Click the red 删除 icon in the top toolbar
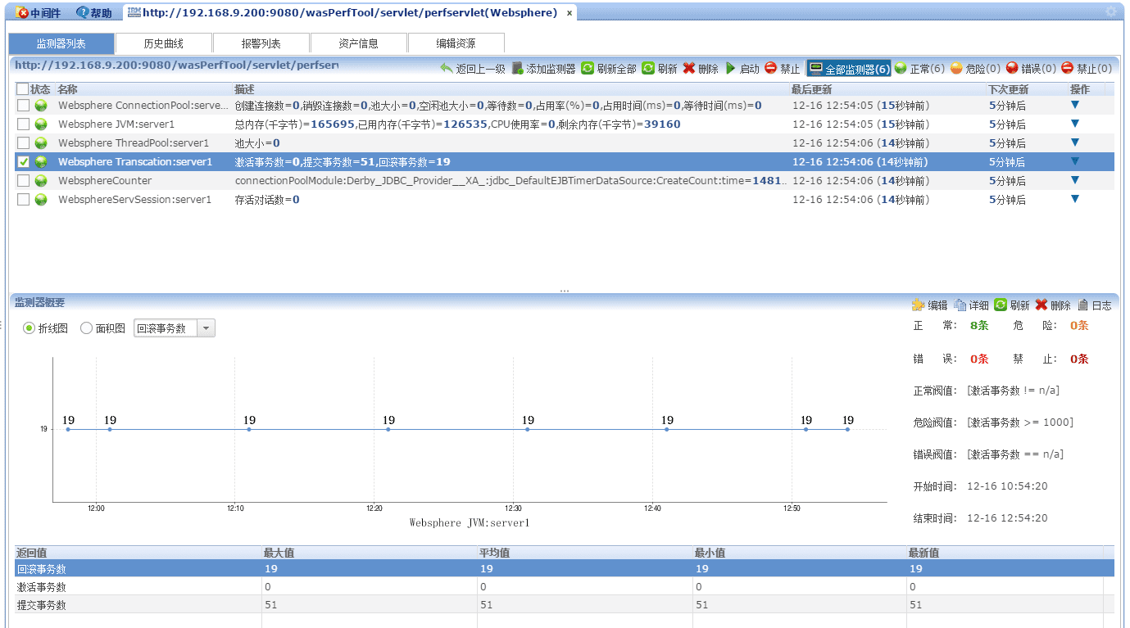Image resolution: width=1130 pixels, height=628 pixels. pos(689,69)
